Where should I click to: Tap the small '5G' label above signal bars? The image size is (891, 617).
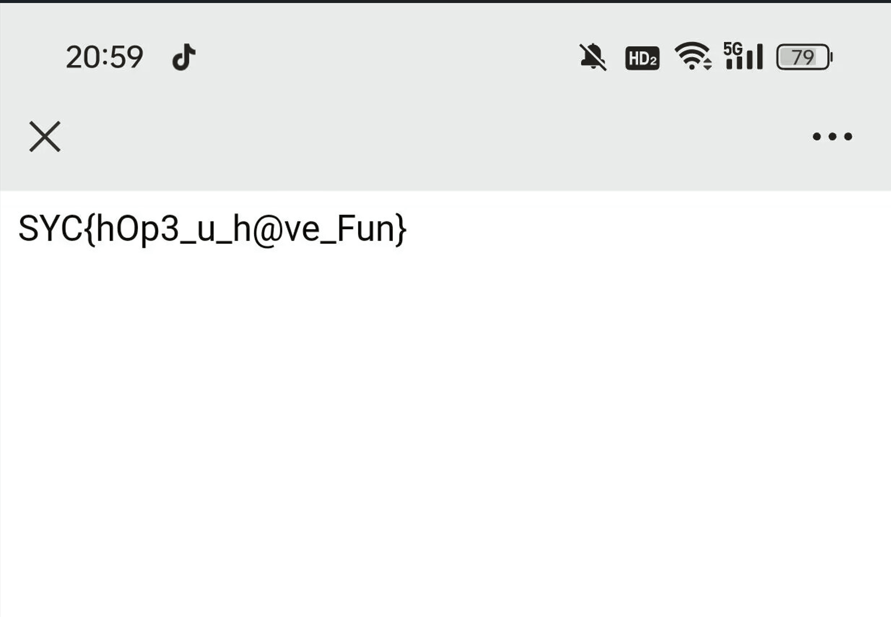733,48
